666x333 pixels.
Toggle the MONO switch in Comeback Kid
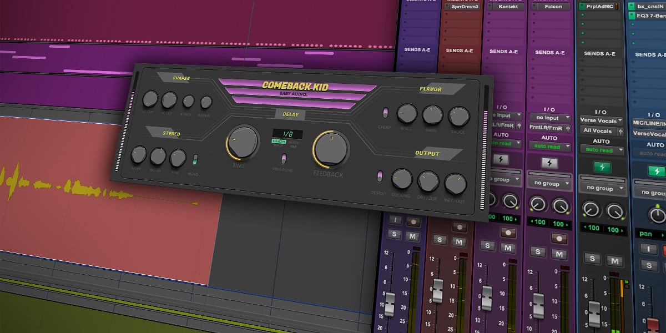[195, 160]
